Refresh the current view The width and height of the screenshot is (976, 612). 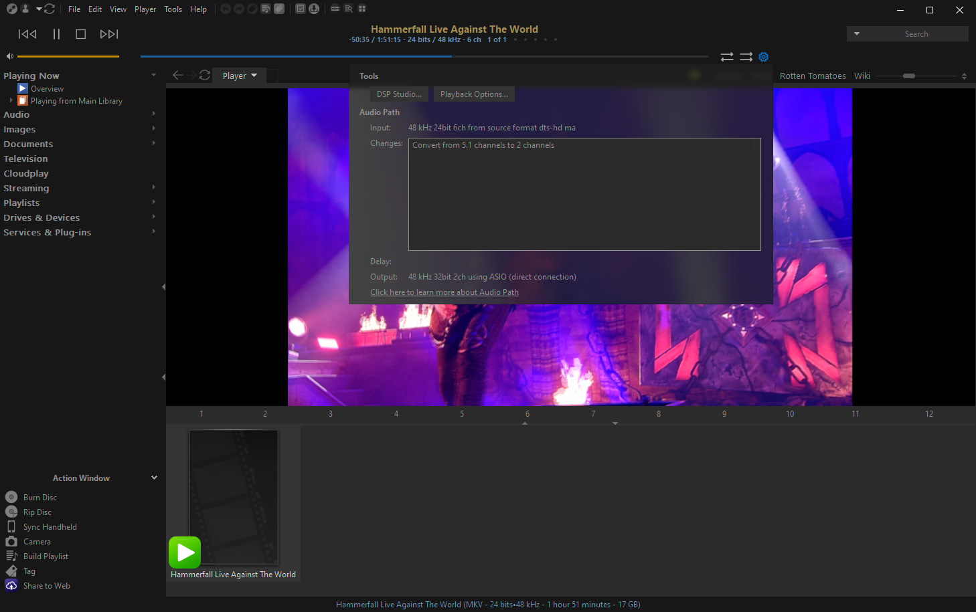click(x=205, y=75)
